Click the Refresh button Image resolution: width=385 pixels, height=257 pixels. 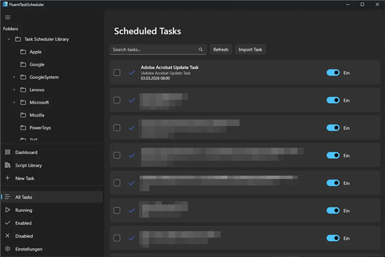(221, 49)
